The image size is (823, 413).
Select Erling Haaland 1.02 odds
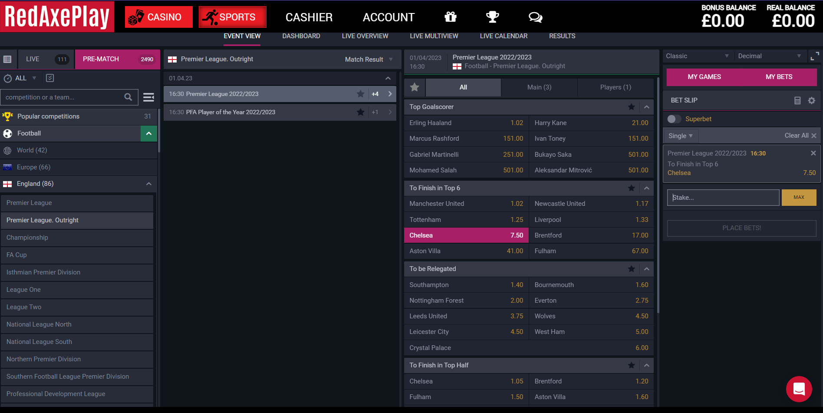(466, 123)
